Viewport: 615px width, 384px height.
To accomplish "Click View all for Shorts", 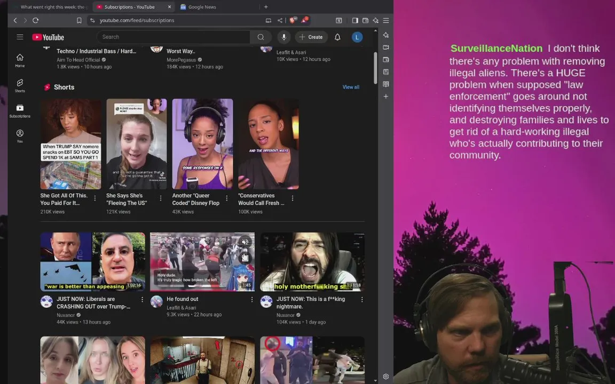I will coord(351,87).
